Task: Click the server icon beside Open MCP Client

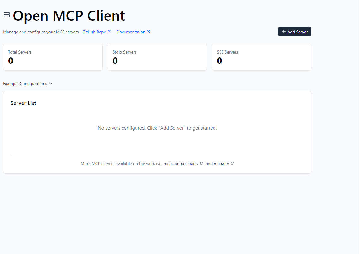Action: click(x=7, y=15)
